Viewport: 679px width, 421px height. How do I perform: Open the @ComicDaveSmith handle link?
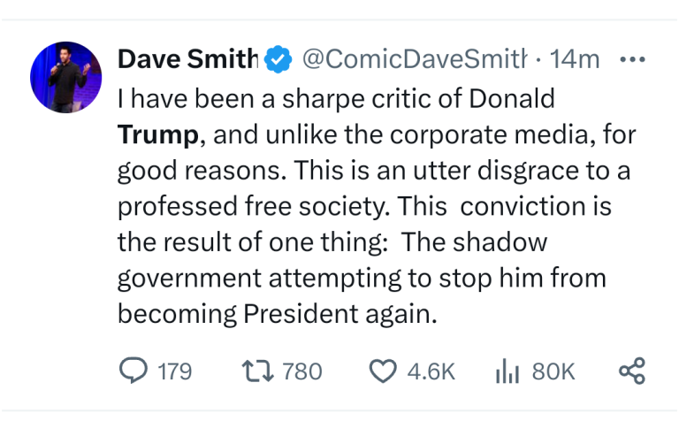(414, 60)
